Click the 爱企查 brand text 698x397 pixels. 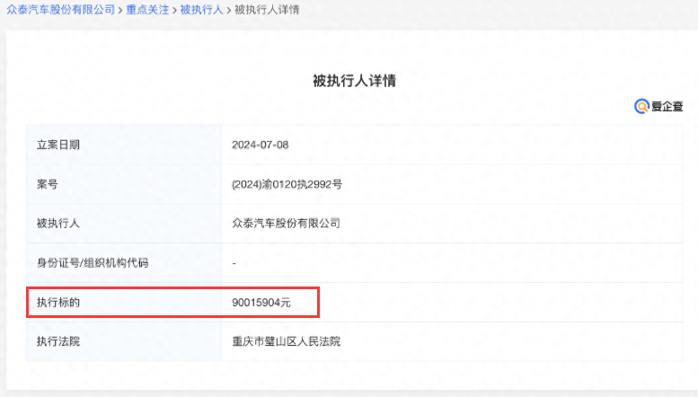tap(667, 106)
